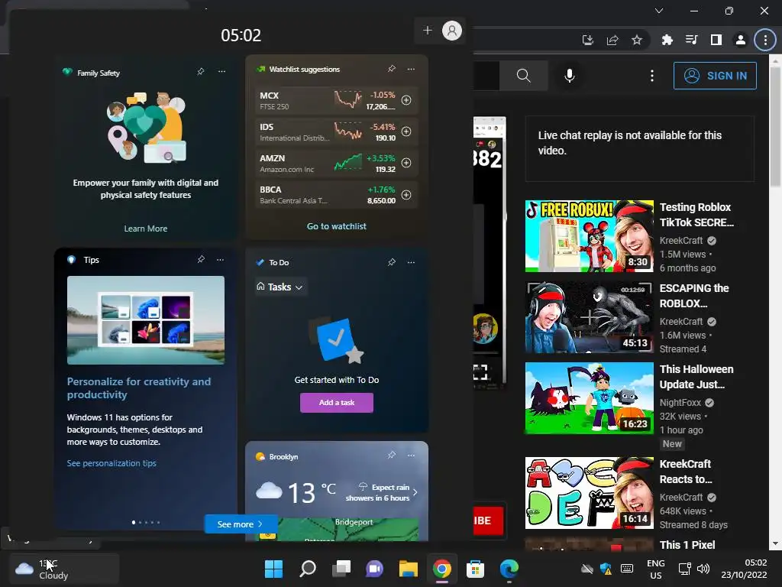Image resolution: width=782 pixels, height=587 pixels.
Task: Open Microsoft Edge from taskbar
Action: (509, 569)
